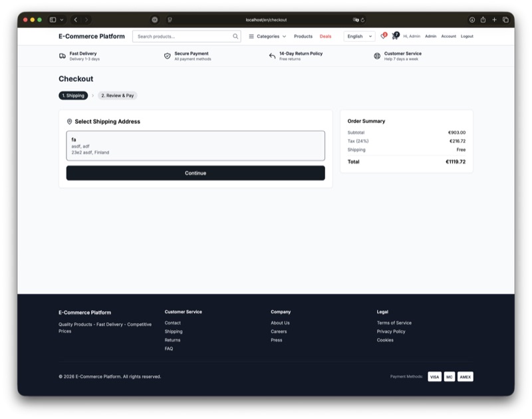Go forward with the browser forward arrow
The height and width of the screenshot is (419, 532).
click(86, 20)
